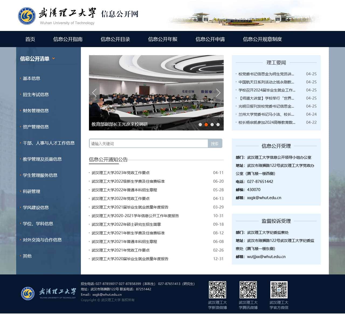The image size is (345, 314).
Task: Open 学生管理服务信息 in the sidebar
Action: [40, 175]
